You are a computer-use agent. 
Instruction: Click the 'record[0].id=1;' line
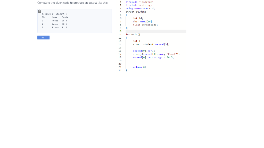click(x=144, y=51)
